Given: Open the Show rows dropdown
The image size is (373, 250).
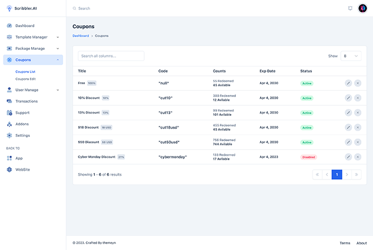Looking at the screenshot, I should click(x=351, y=56).
